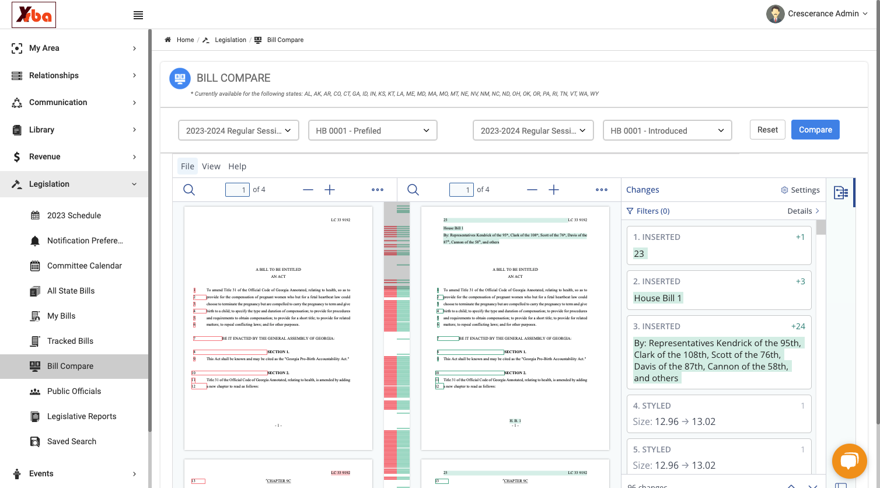Click right document page number field

point(462,190)
